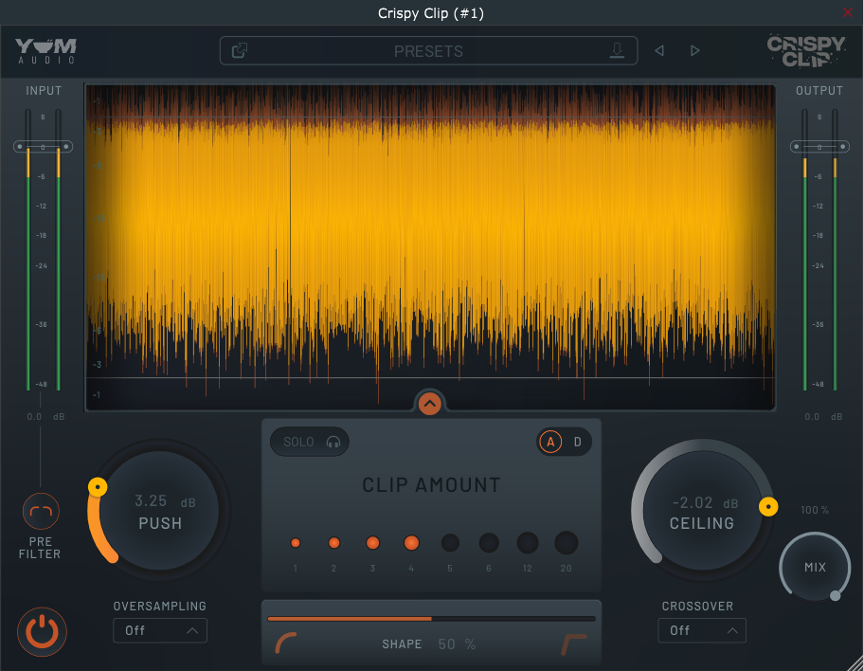Click the Ceiling knob
Viewport: 864px width, 671px height.
[x=702, y=511]
